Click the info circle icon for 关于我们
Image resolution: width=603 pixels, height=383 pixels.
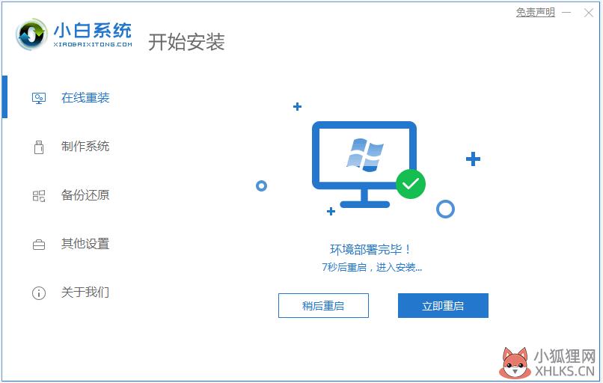coord(39,293)
